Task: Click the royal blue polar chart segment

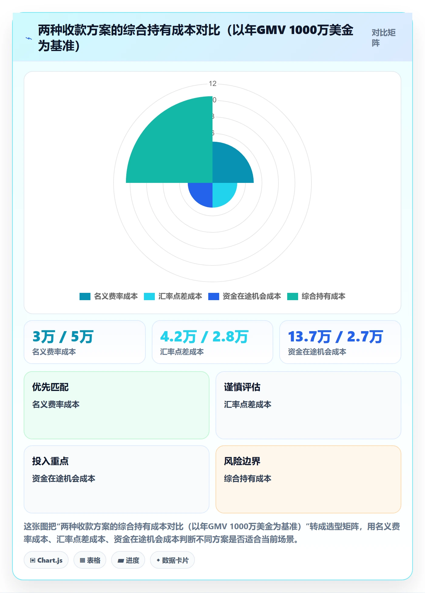Action: [203, 193]
